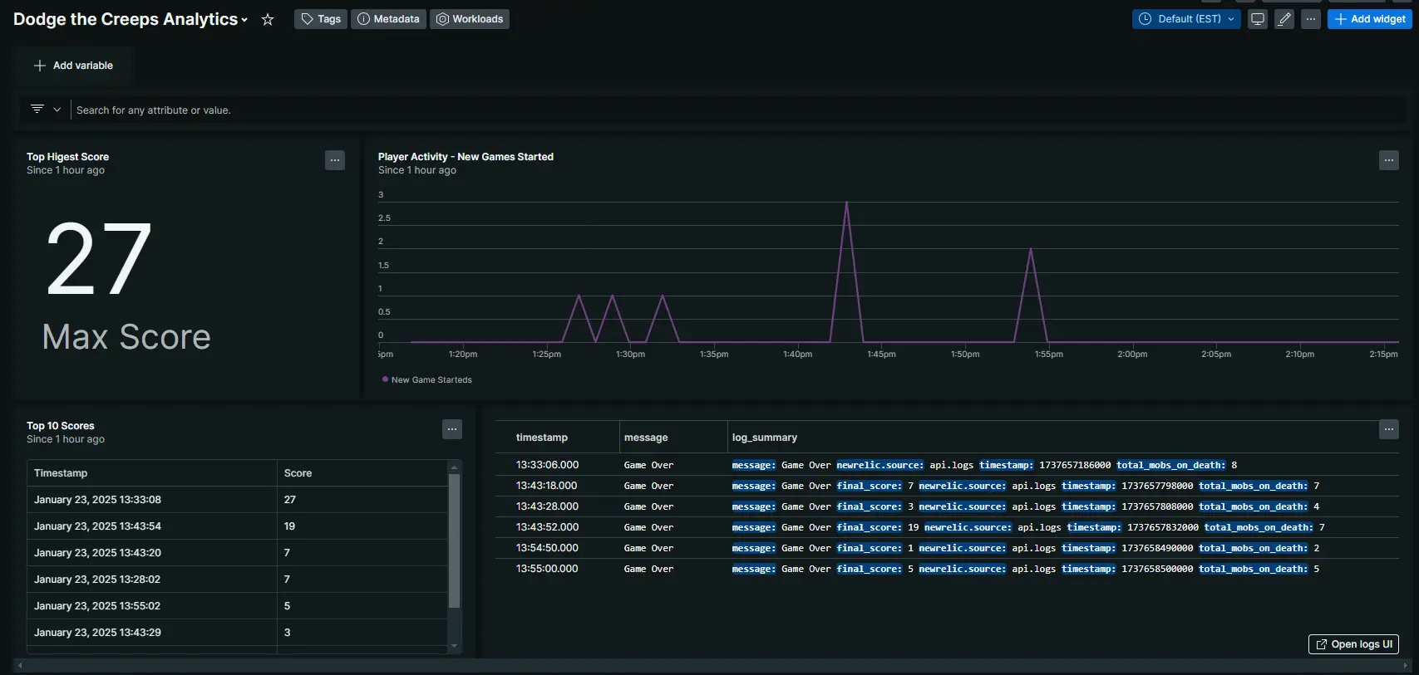Click the Add widget button
The height and width of the screenshot is (675, 1419).
1370,19
